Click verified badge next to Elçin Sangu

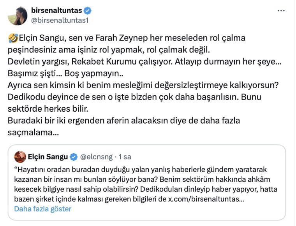(x=74, y=157)
